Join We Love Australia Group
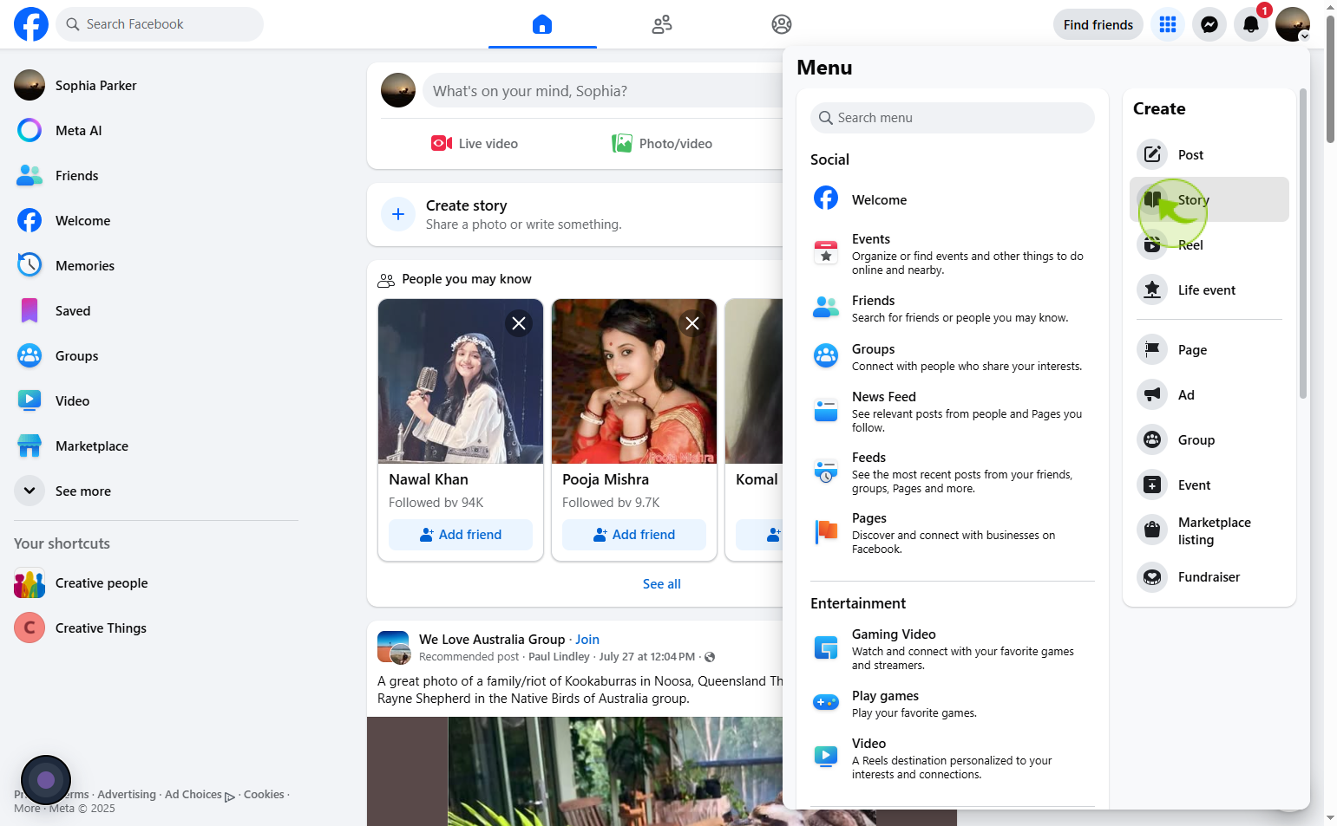The width and height of the screenshot is (1337, 826). 587,640
